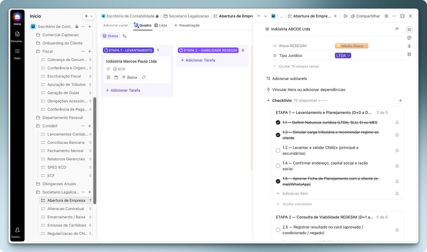Viewport: 427px width, 252px height.
Task: Assign checklist item 1.2 to someone
Action: pyautogui.click(x=397, y=151)
